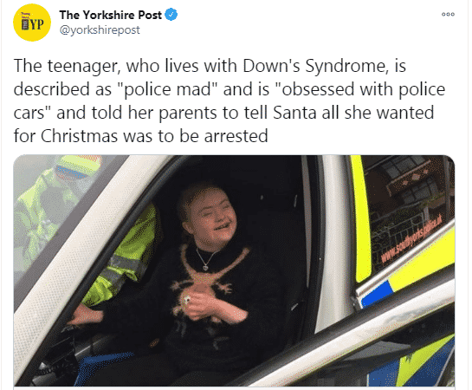Click the YP letters in the logo
Viewport: 472px width, 390px height.
(x=36, y=24)
